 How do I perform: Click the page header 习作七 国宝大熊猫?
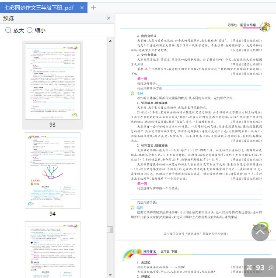(x=242, y=25)
